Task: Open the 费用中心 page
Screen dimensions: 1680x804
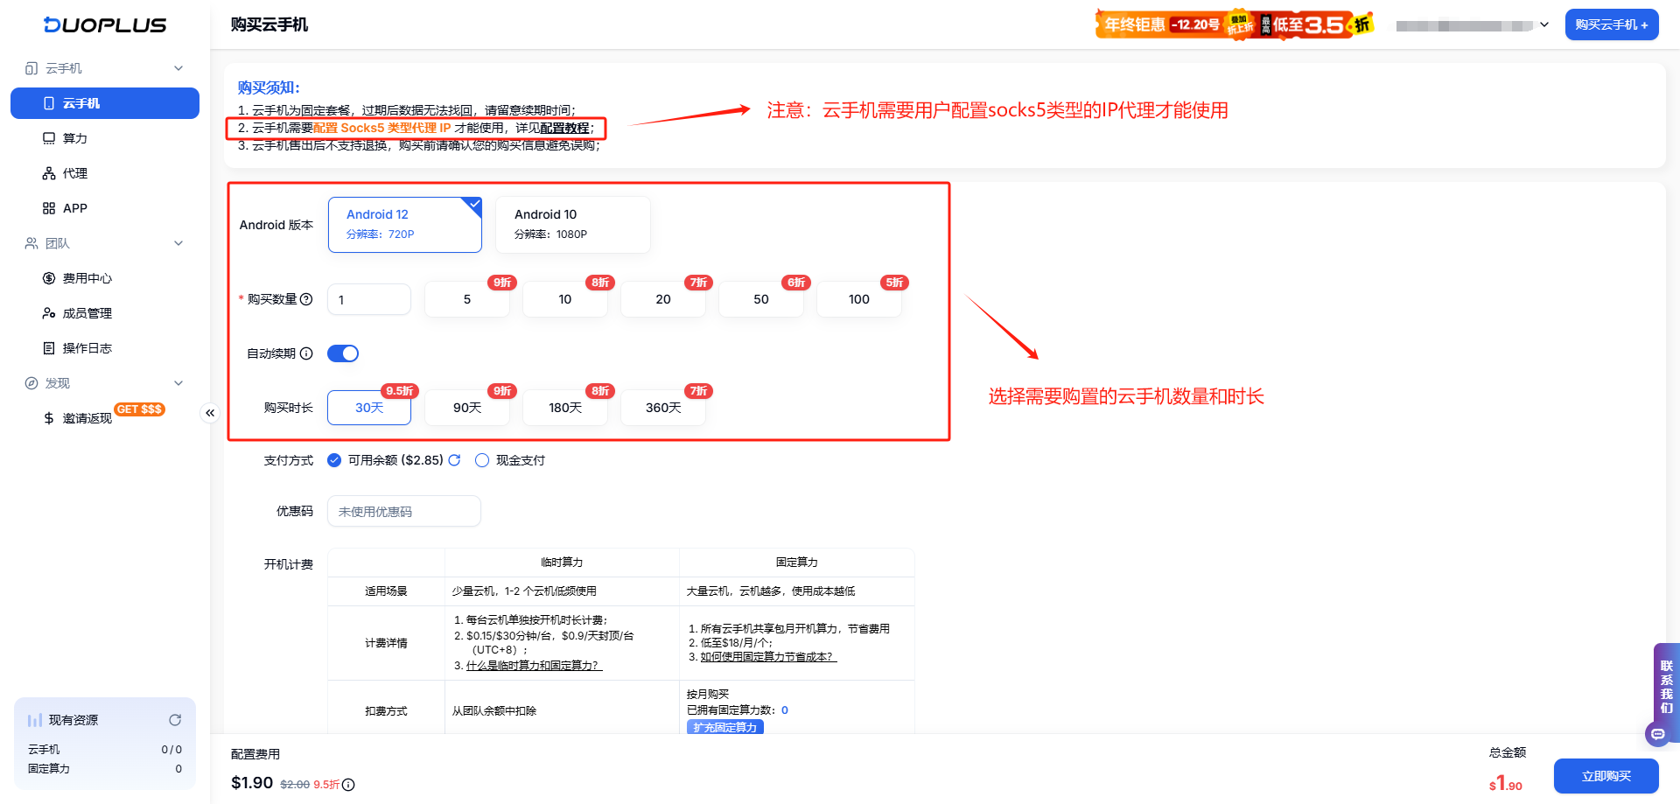Action: [87, 277]
